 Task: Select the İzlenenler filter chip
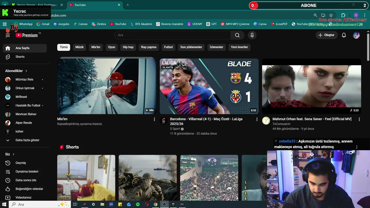tap(217, 47)
